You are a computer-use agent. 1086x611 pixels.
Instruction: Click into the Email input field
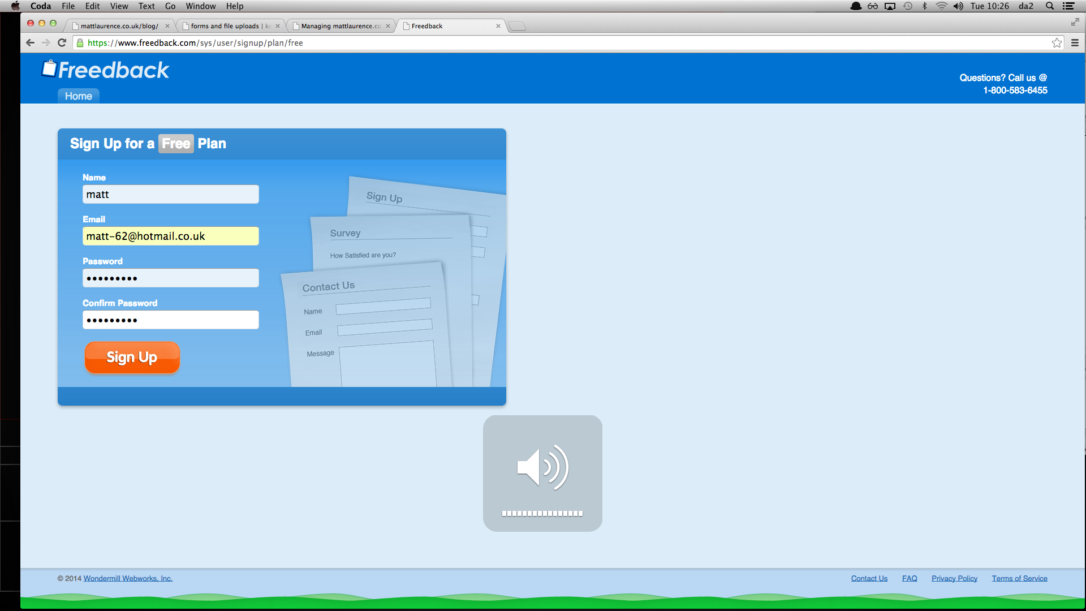[x=170, y=236]
